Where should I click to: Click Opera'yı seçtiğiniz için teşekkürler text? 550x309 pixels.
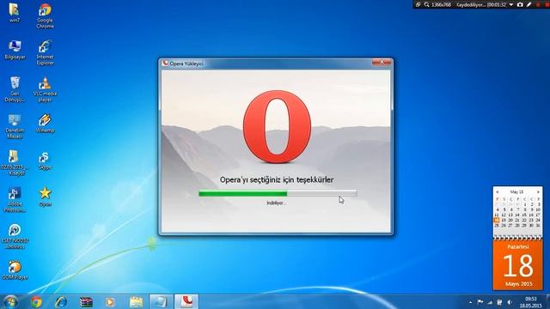point(277,179)
